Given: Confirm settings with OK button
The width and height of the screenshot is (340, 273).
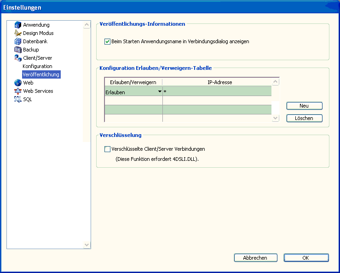Looking at the screenshot, I should pyautogui.click(x=306, y=258).
